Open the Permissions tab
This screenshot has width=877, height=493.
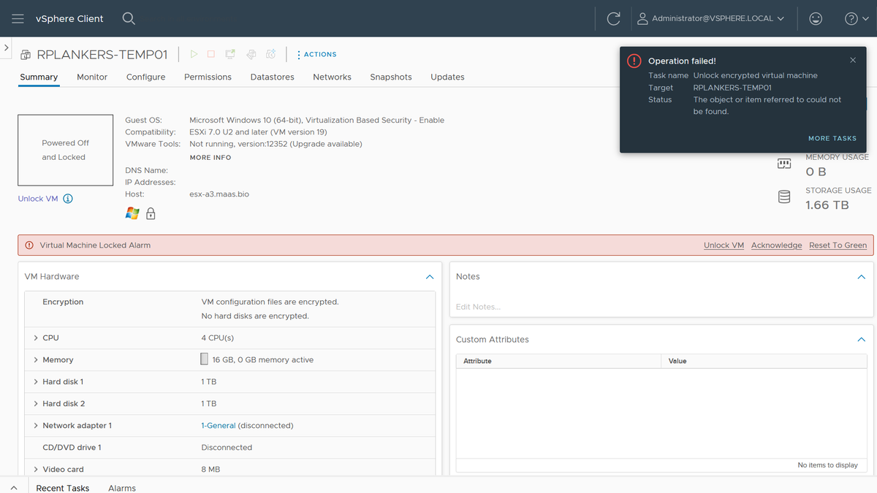tap(208, 77)
